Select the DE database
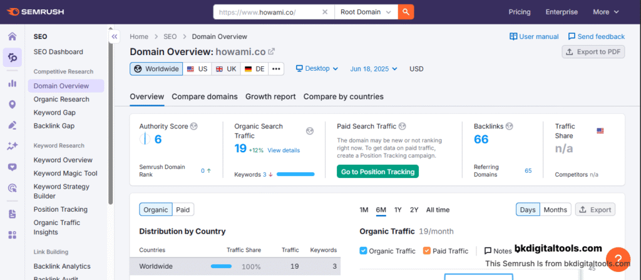The image size is (641, 280). [x=254, y=69]
